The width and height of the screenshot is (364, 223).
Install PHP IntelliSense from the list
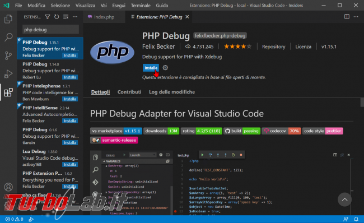click(70, 121)
